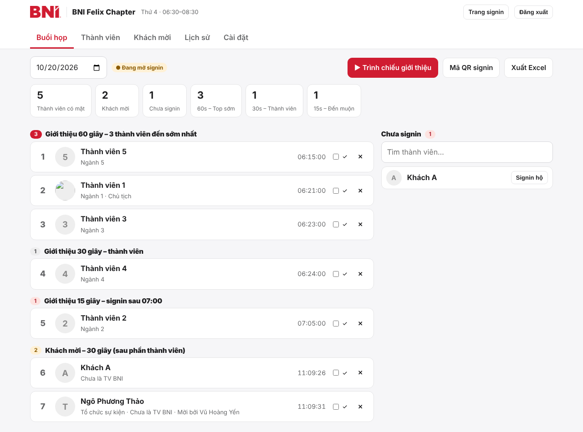Click avatar A in Chưa signin panel
The height and width of the screenshot is (432, 583).
394,178
